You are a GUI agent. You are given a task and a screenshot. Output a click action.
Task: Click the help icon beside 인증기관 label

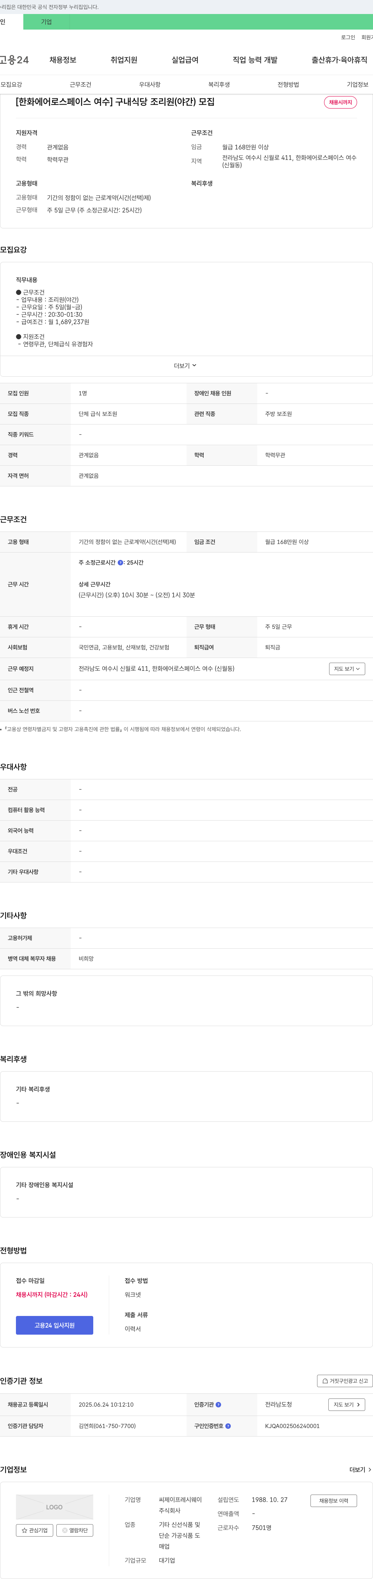(x=219, y=1404)
